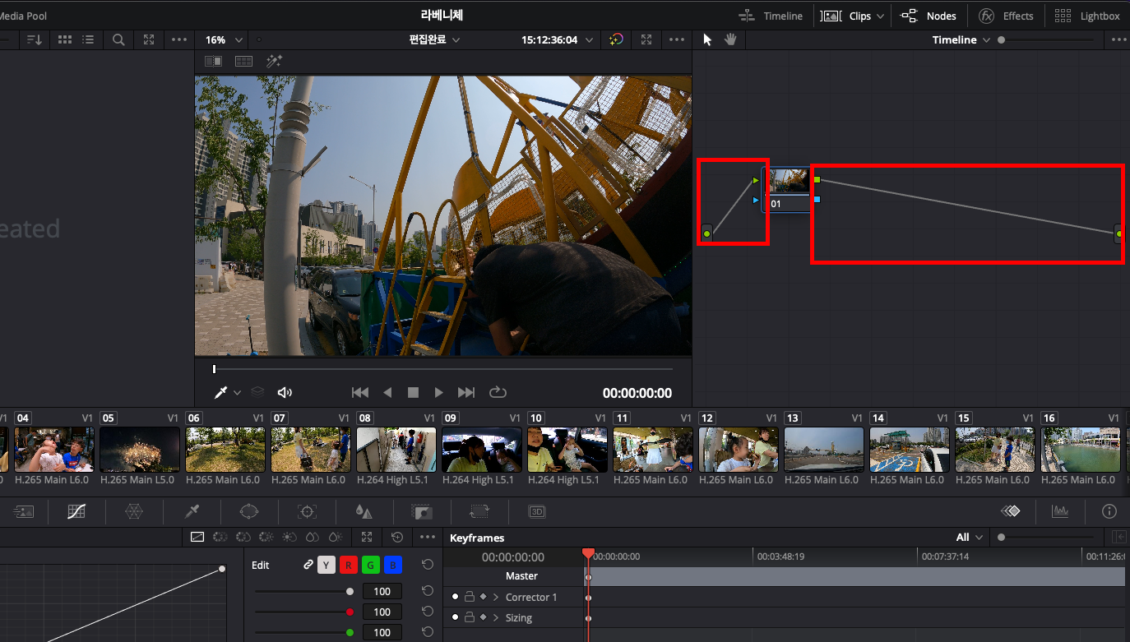The image size is (1130, 642).
Task: Show the Scopes palette
Action: tap(1060, 511)
